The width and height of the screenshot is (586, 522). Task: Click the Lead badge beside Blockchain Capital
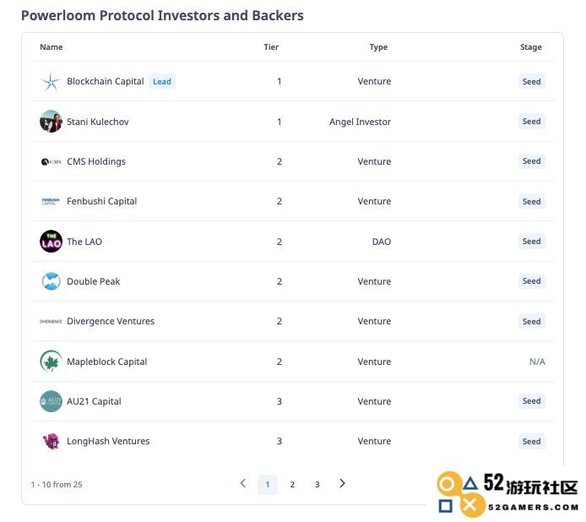(x=162, y=82)
